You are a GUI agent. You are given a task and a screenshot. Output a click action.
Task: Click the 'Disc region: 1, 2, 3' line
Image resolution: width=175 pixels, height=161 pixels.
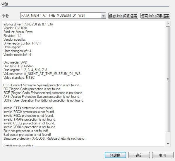25,70
